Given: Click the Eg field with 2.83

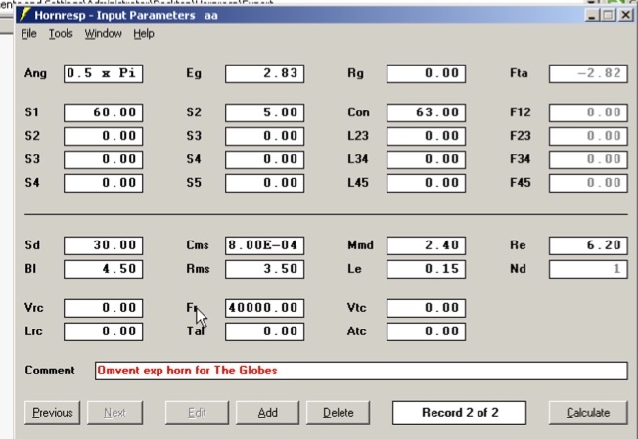Looking at the screenshot, I should (x=264, y=73).
